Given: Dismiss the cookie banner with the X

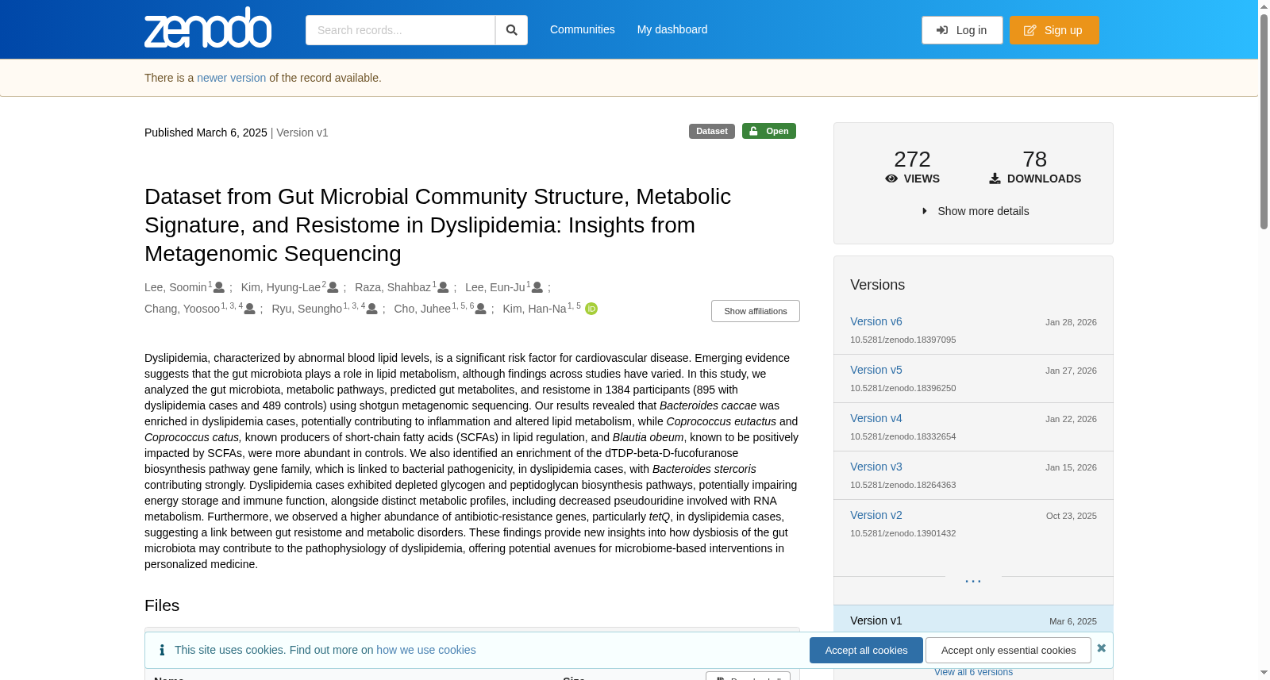Looking at the screenshot, I should 1101,648.
